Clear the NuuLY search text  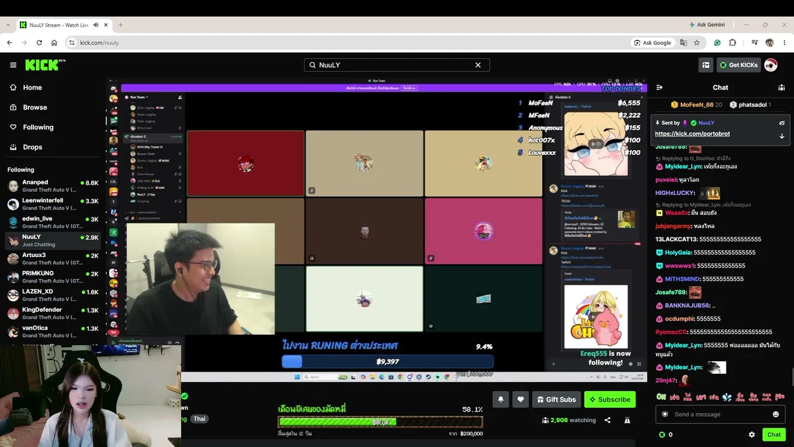coord(478,65)
